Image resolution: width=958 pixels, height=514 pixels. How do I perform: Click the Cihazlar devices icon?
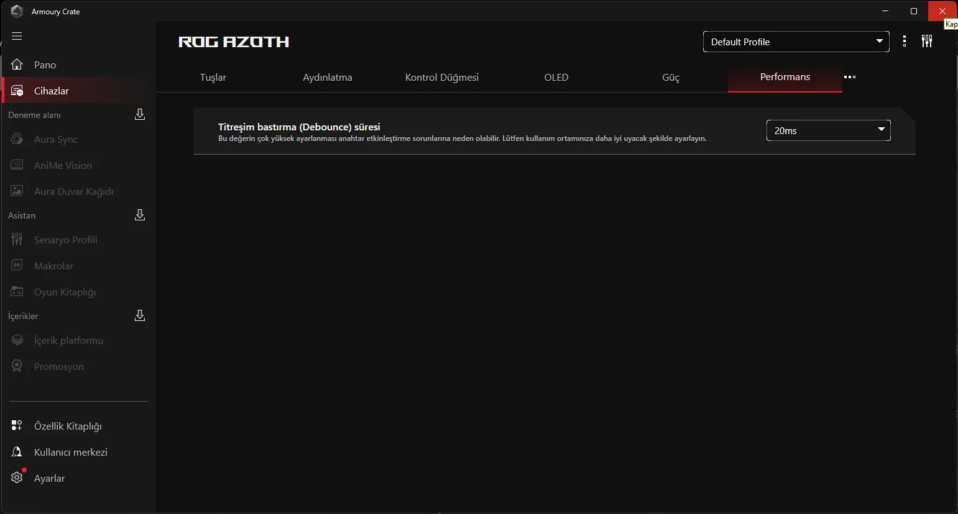tap(17, 91)
